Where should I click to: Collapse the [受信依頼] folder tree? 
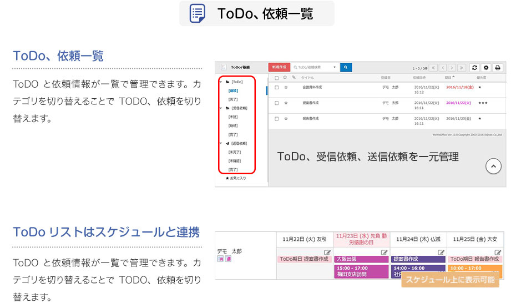[x=221, y=108]
